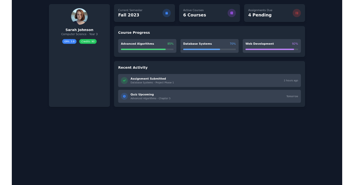The image size is (354, 185).
Task: Select the 70% label on Database Systems
Action: pos(233,43)
